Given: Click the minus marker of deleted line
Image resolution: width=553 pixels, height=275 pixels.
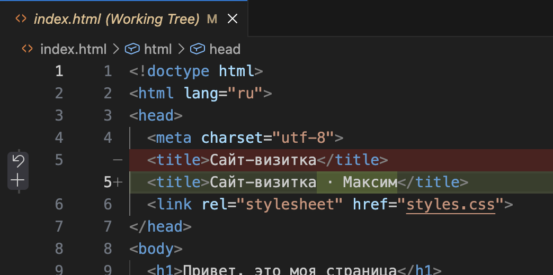Looking at the screenshot, I should coord(118,160).
